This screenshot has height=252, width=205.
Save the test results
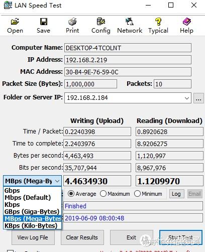point(44,26)
